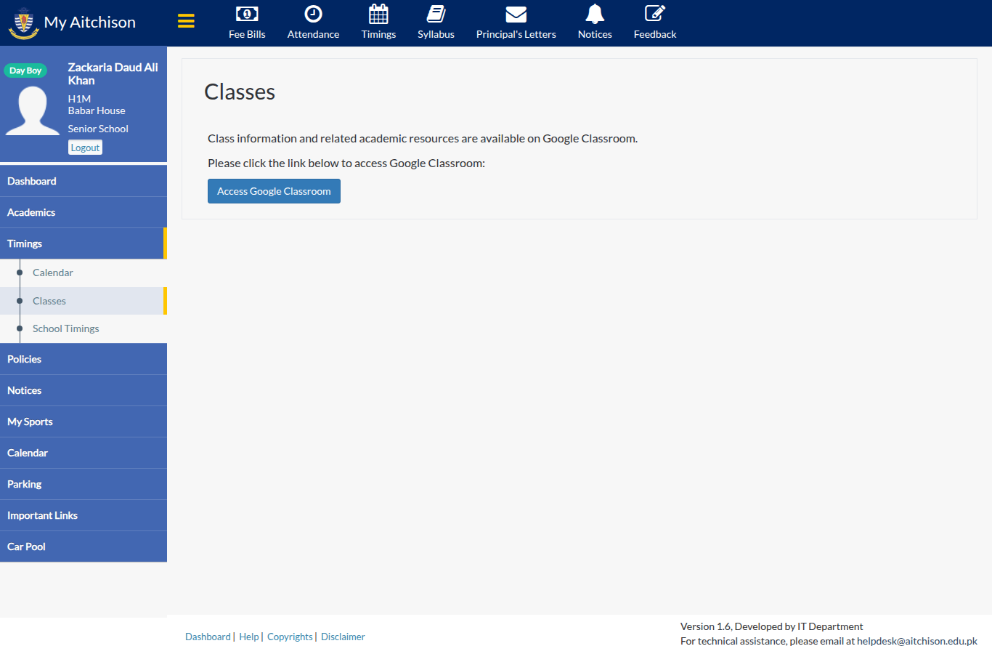Image resolution: width=992 pixels, height=654 pixels.
Task: Click the student profile avatar
Action: [33, 110]
